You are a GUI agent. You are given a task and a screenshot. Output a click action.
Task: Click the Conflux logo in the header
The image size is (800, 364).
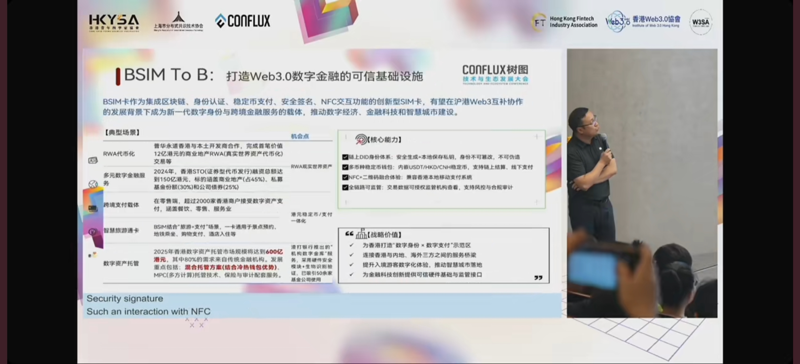pyautogui.click(x=243, y=21)
